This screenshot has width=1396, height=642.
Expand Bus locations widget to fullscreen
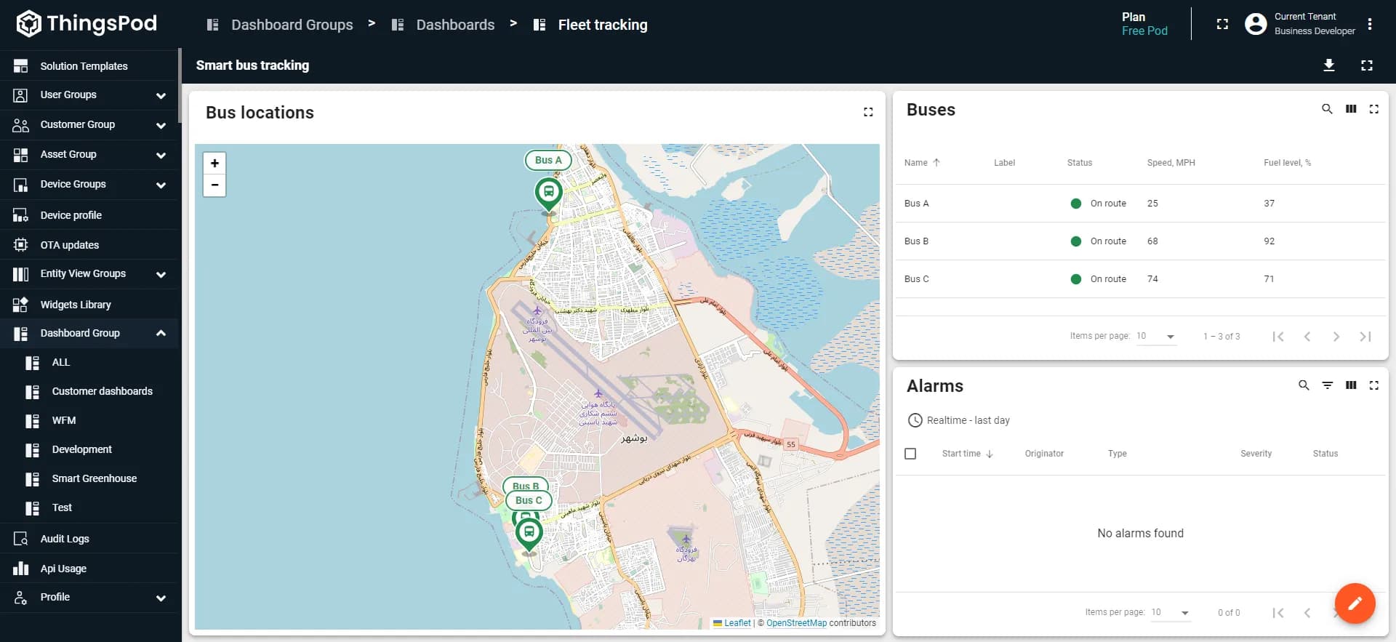point(867,112)
